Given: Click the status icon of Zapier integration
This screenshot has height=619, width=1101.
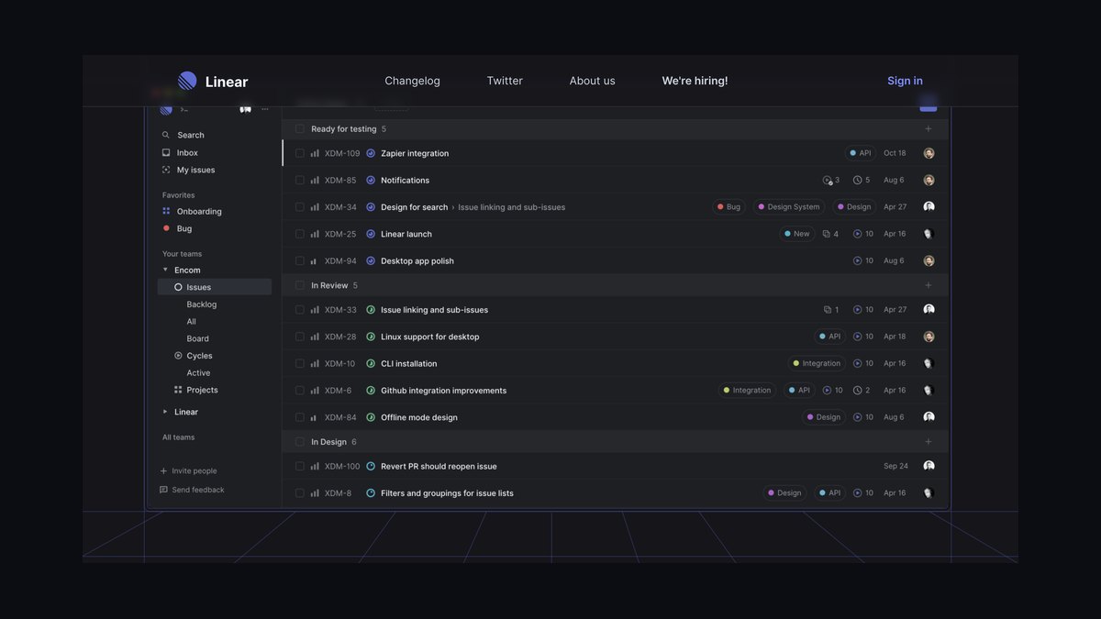Looking at the screenshot, I should (371, 153).
